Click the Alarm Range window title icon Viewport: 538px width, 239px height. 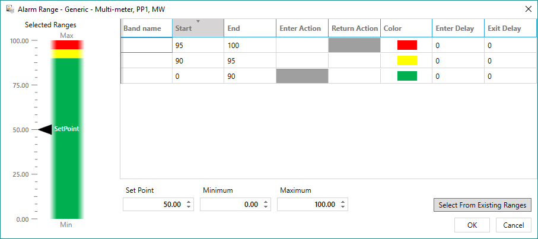tap(9, 8)
